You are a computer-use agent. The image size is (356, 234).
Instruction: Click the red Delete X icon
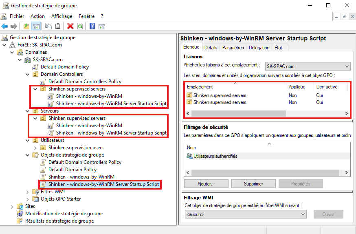[x=70, y=26]
